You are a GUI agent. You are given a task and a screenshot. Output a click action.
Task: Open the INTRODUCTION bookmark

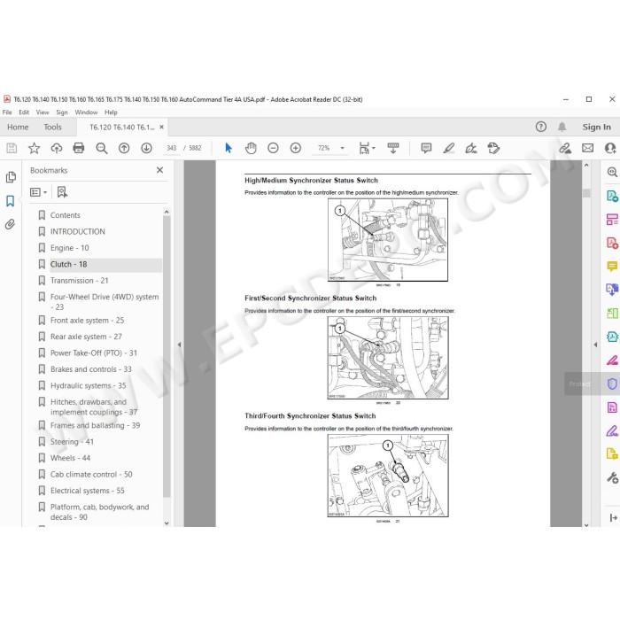click(78, 231)
